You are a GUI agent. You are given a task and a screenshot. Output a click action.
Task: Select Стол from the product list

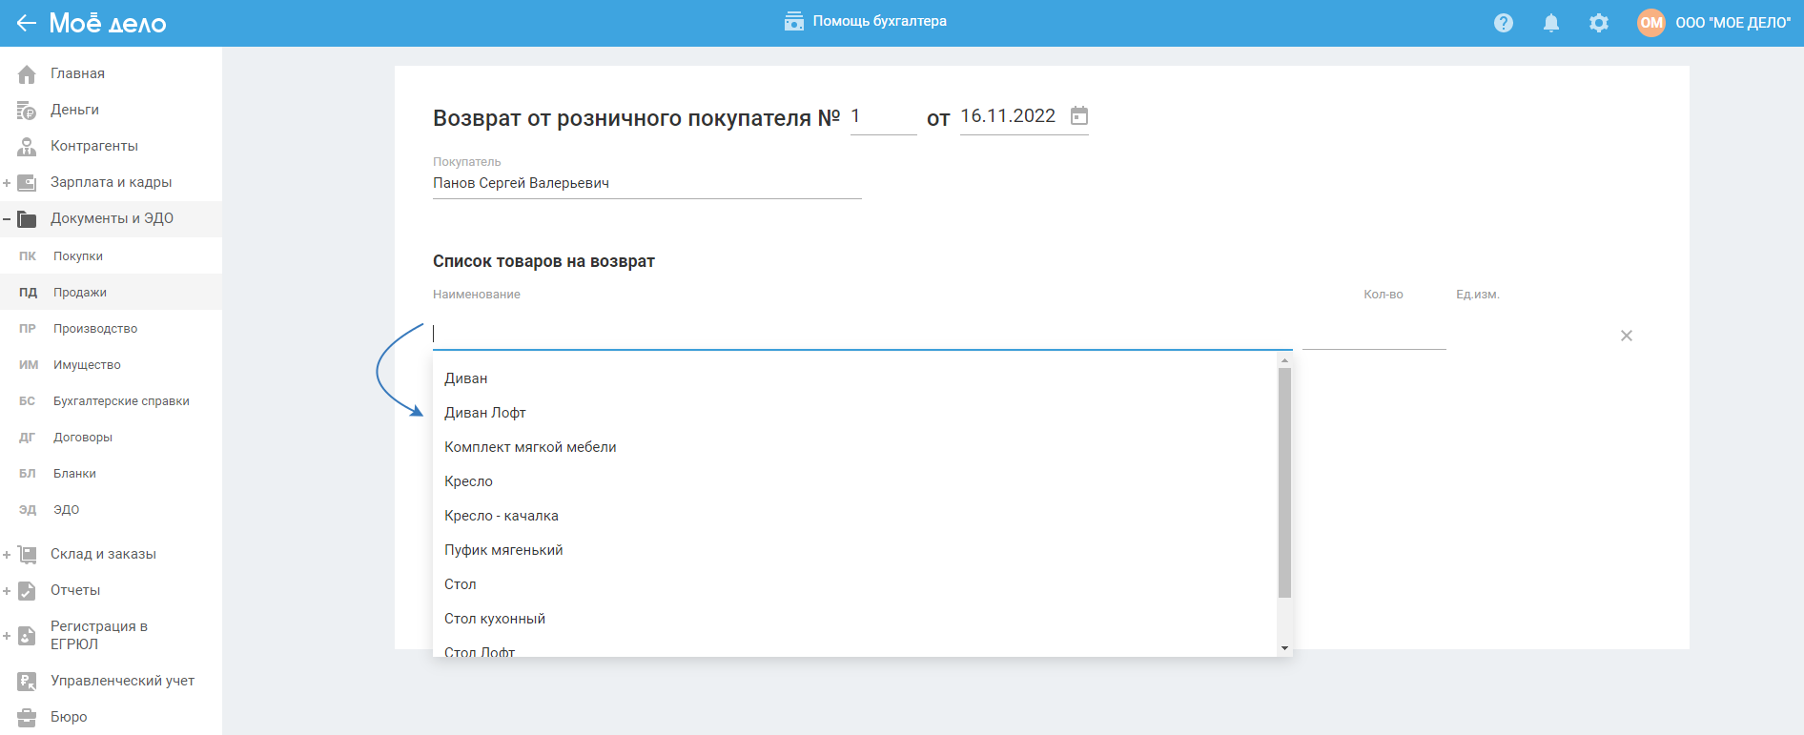854,584
